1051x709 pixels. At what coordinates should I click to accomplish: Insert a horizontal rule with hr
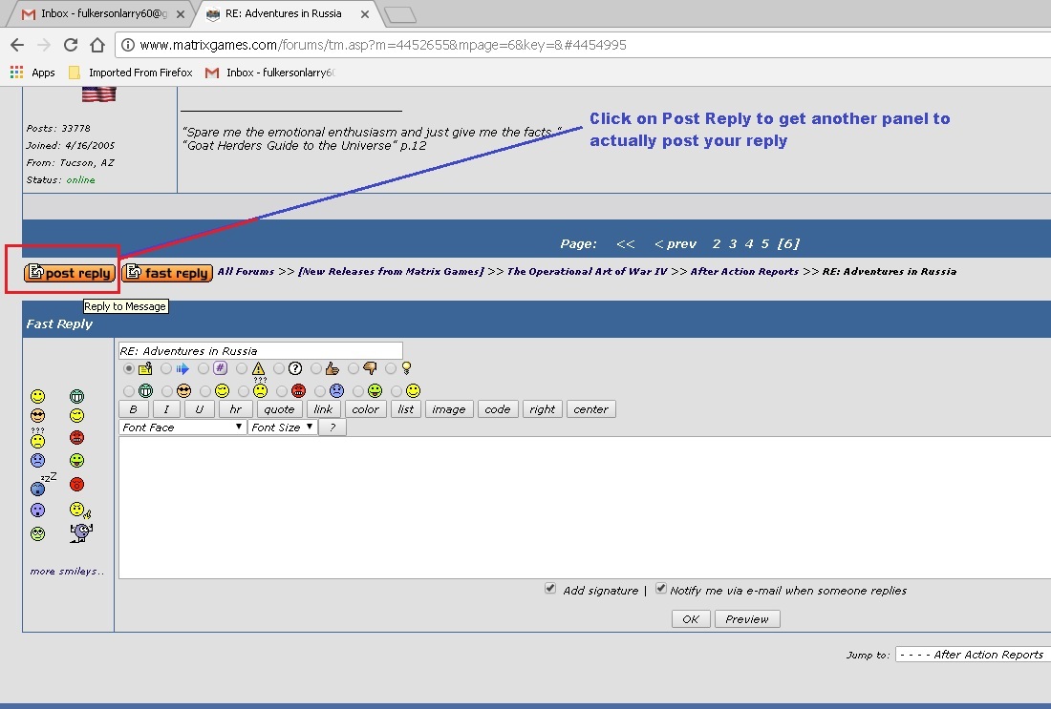235,409
